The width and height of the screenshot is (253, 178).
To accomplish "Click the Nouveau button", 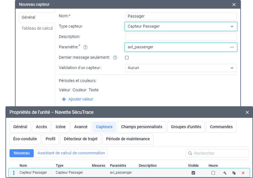I will pos(22,153).
